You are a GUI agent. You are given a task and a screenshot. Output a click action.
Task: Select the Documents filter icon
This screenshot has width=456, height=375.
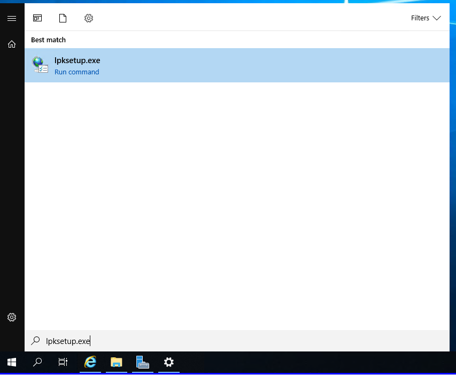tap(63, 18)
